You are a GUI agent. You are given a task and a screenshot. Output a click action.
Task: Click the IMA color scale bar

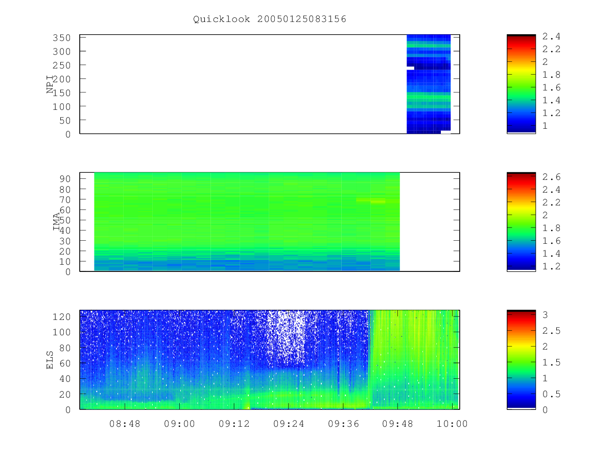pyautogui.click(x=521, y=222)
